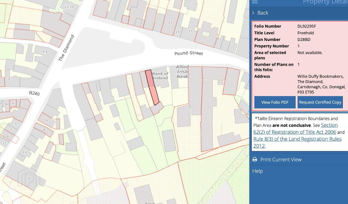Click the Back chevron arrow

point(254,13)
